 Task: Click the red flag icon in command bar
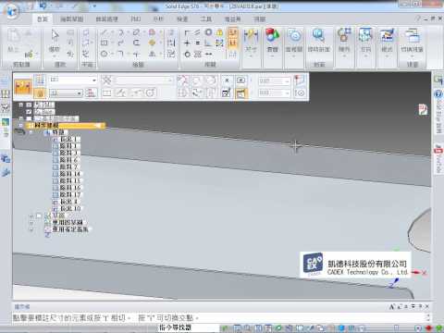[x=300, y=80]
